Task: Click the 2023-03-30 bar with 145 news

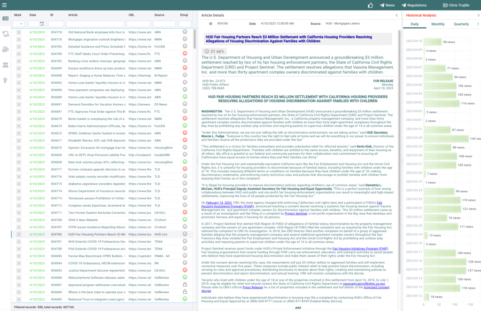Action: point(446,139)
